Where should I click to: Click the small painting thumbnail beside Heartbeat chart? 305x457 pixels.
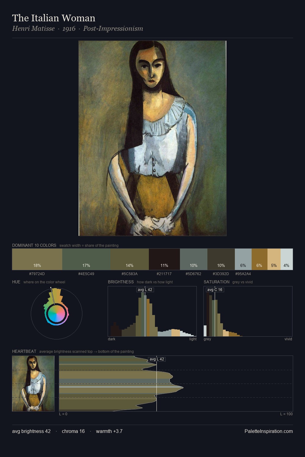33,384
